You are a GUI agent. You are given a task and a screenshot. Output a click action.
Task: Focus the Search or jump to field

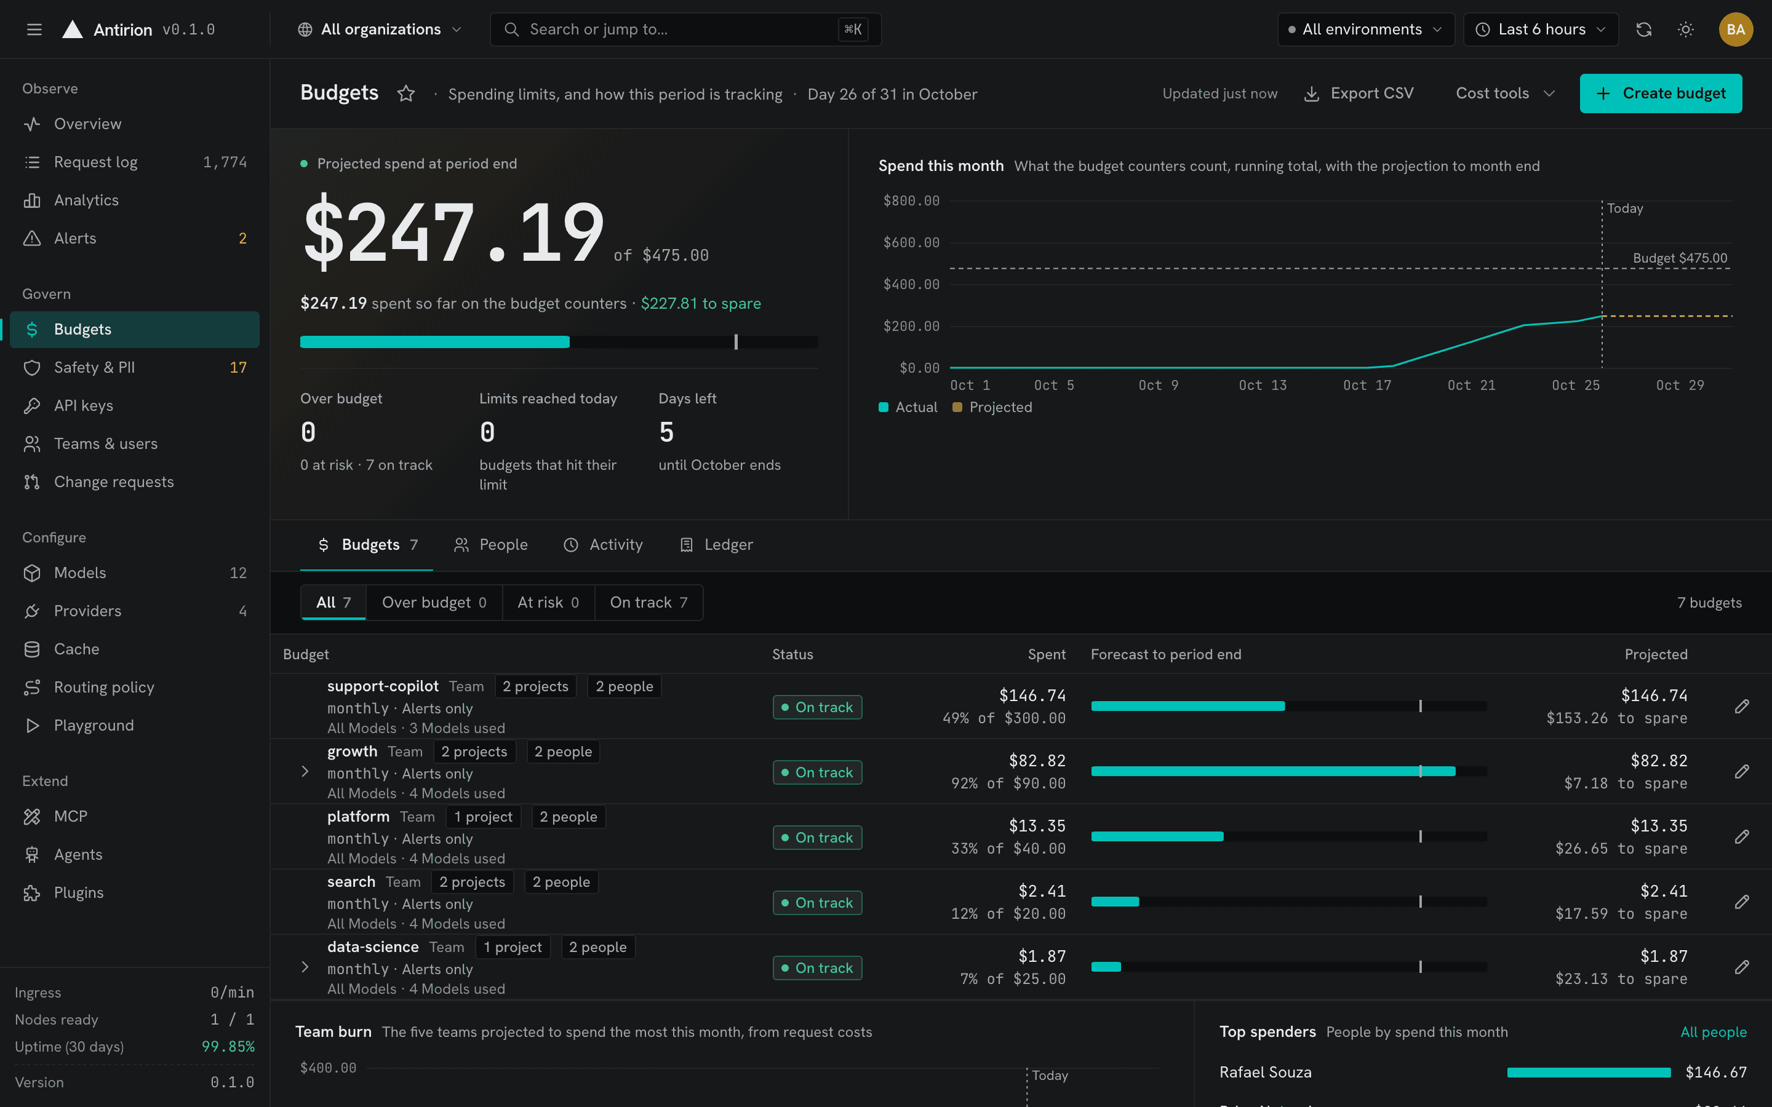685,30
